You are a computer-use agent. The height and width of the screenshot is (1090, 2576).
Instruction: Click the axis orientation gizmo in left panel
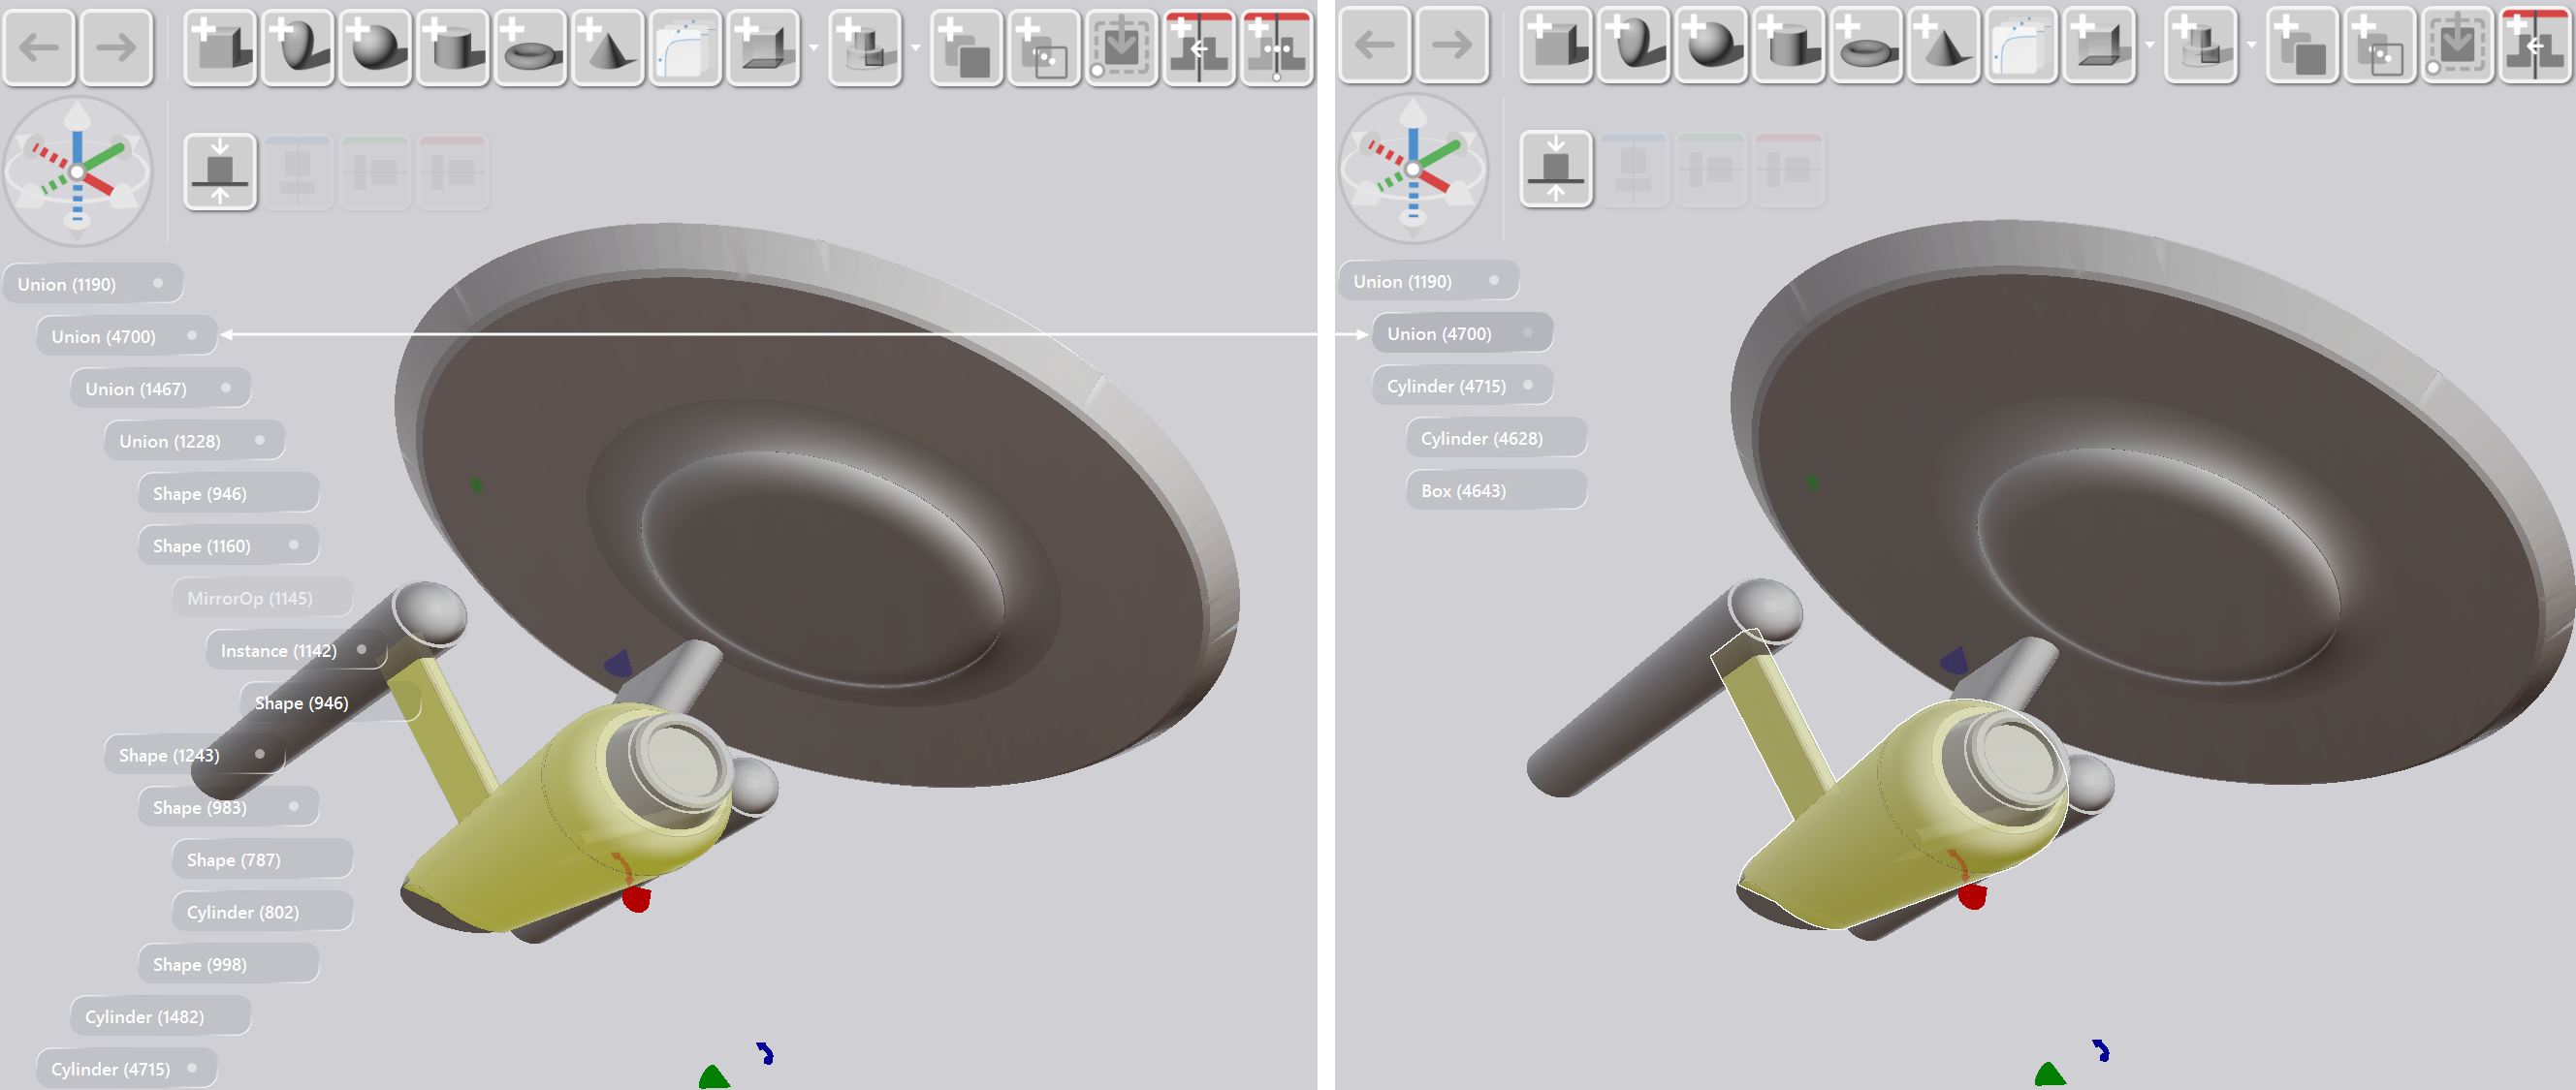[78, 171]
